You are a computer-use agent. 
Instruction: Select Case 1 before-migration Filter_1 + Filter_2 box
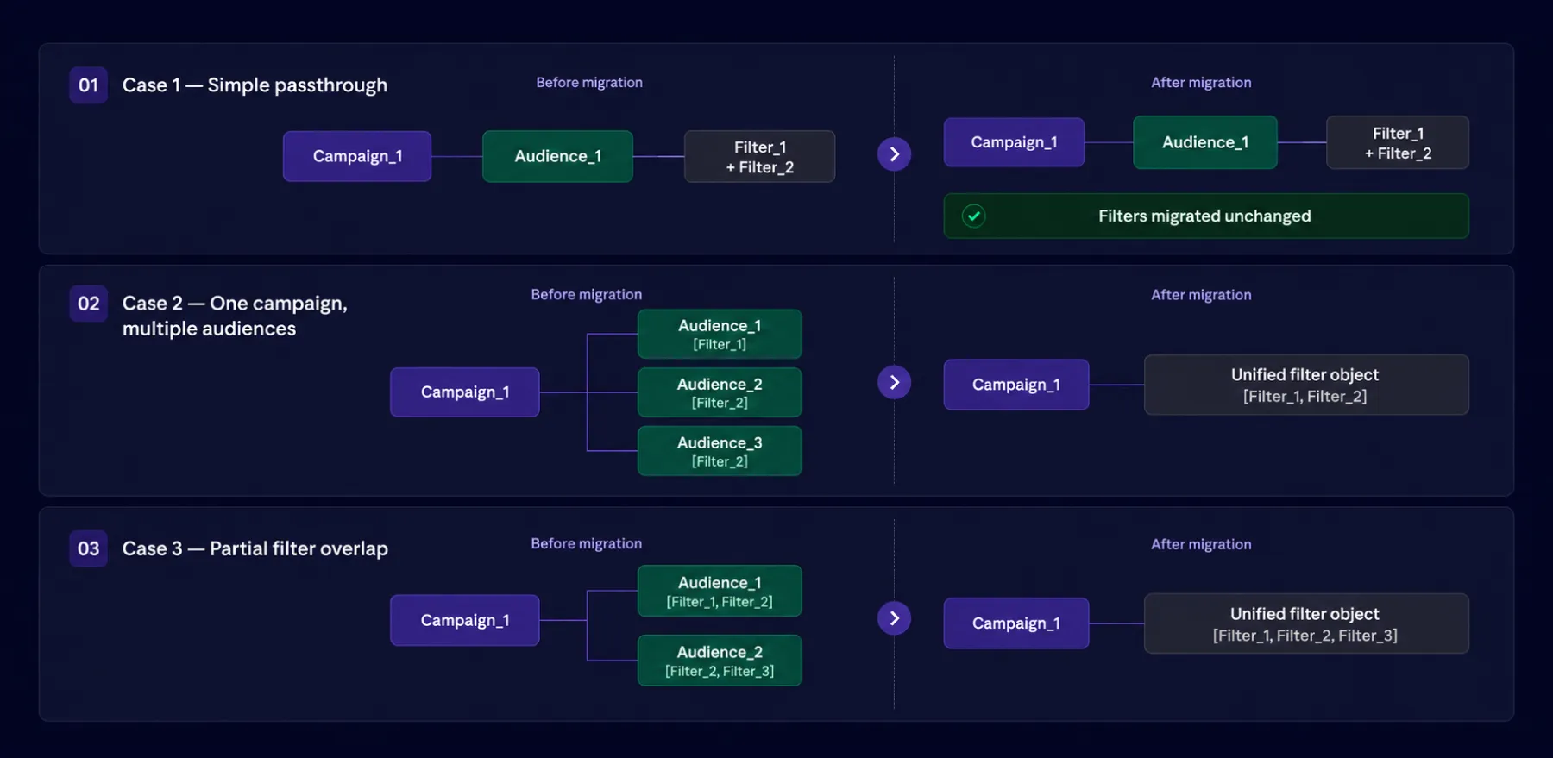click(x=759, y=156)
